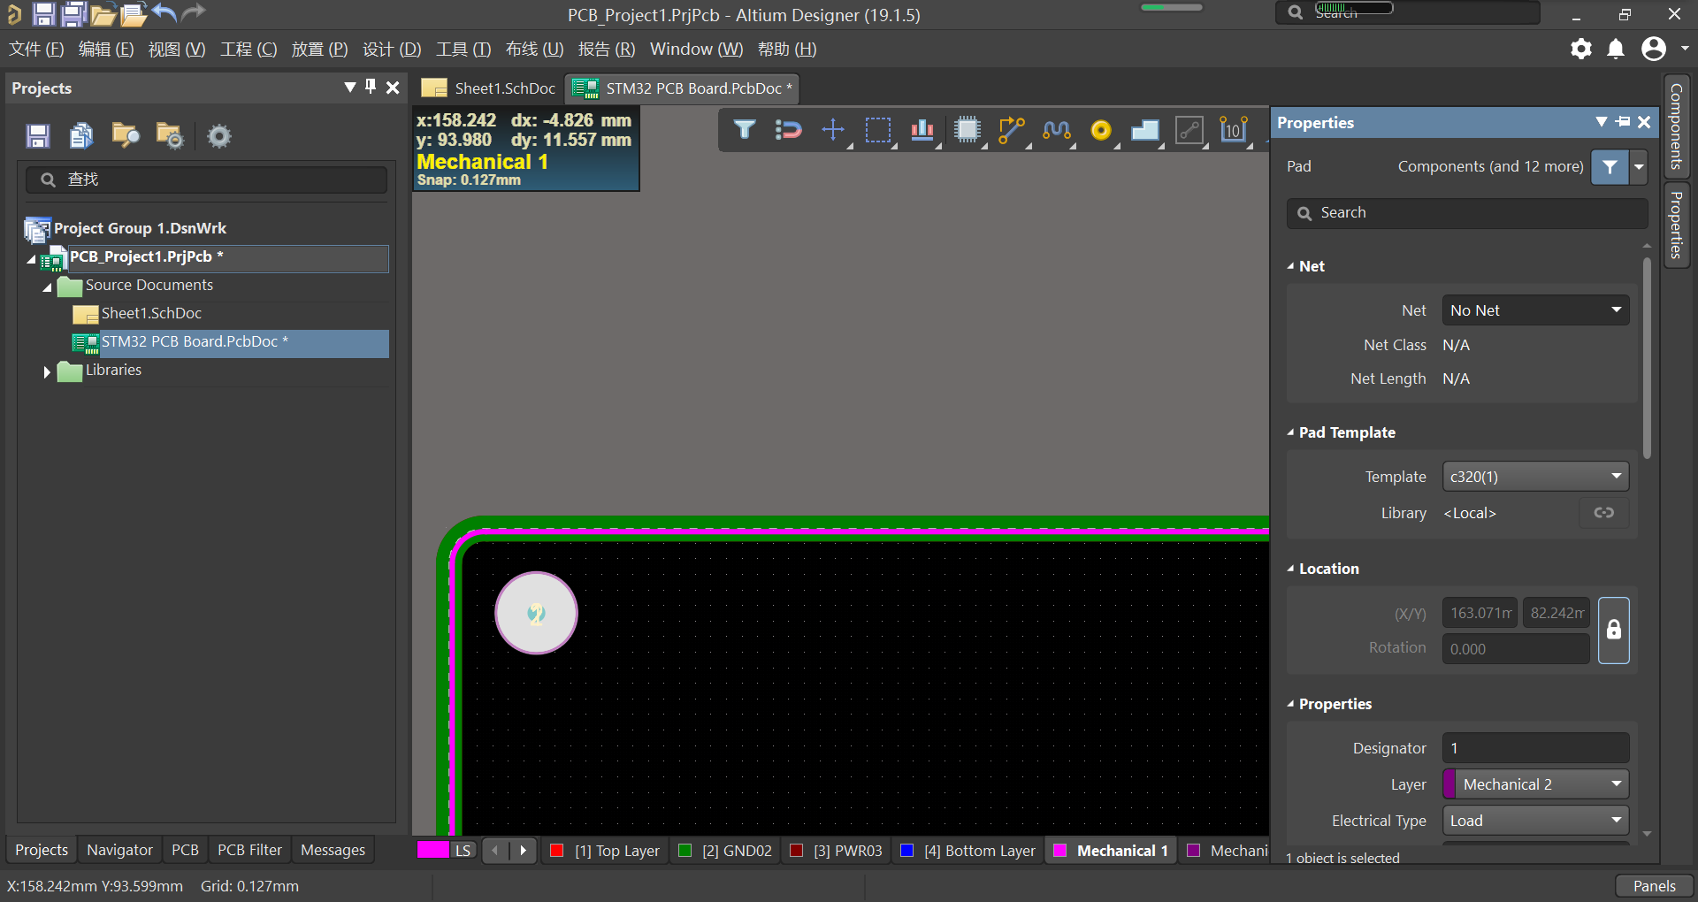The image size is (1698, 902).
Task: Collapse the Location section
Action: (1291, 569)
